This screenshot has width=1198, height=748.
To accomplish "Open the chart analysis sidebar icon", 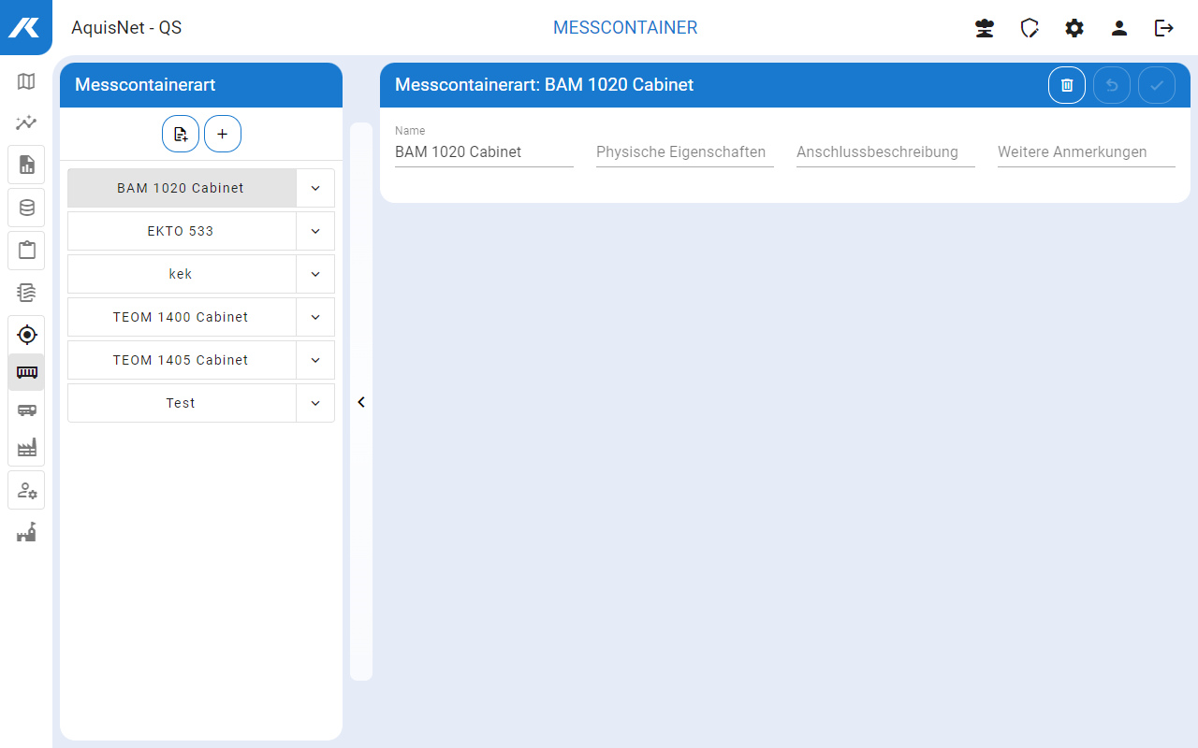I will pyautogui.click(x=26, y=122).
